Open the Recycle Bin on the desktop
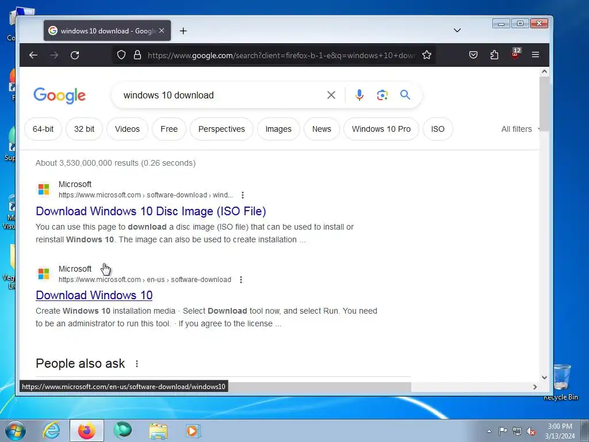589x442 pixels. coord(561,382)
